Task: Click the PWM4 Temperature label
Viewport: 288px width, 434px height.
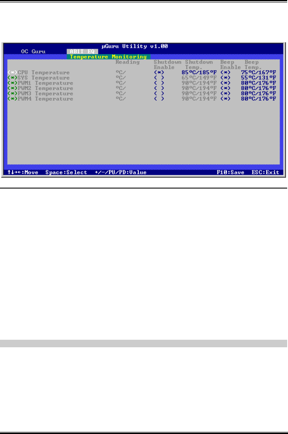Action: [46, 99]
